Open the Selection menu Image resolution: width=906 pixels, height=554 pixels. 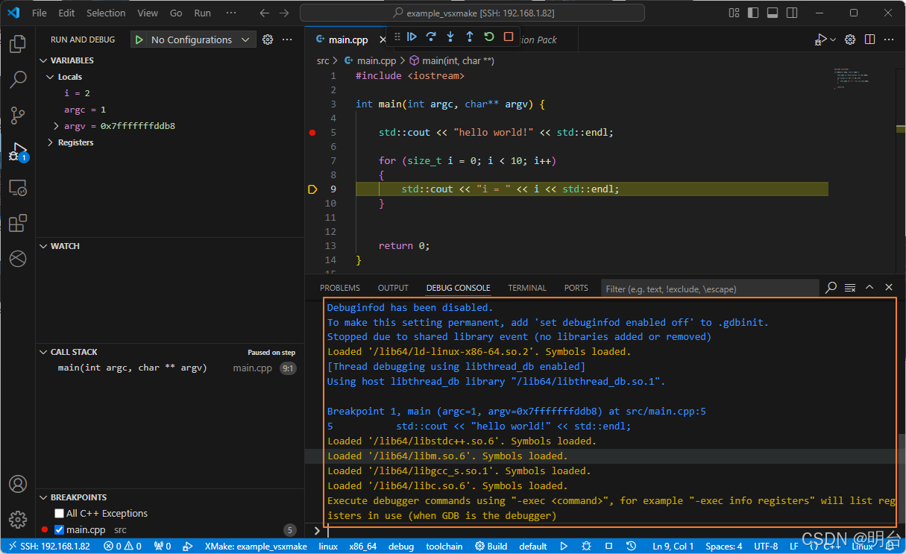pyautogui.click(x=106, y=13)
